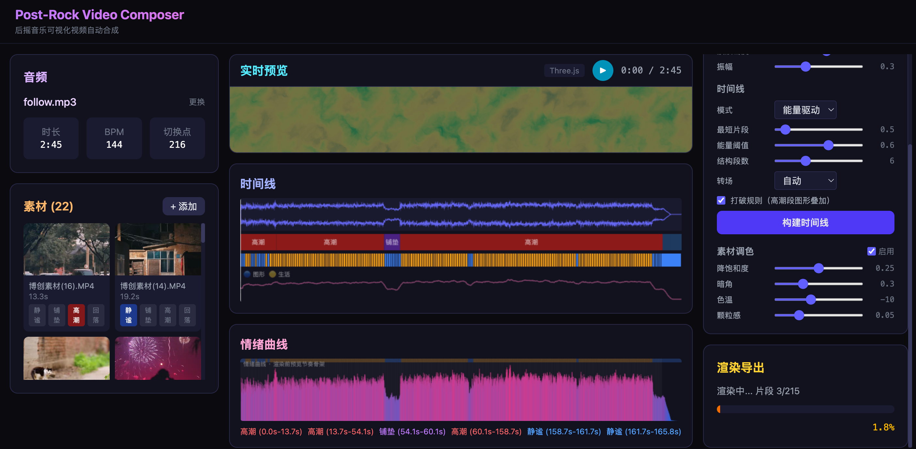
Task: Toggle 回落 tag on 博创素材(14).MP4
Action: [187, 315]
